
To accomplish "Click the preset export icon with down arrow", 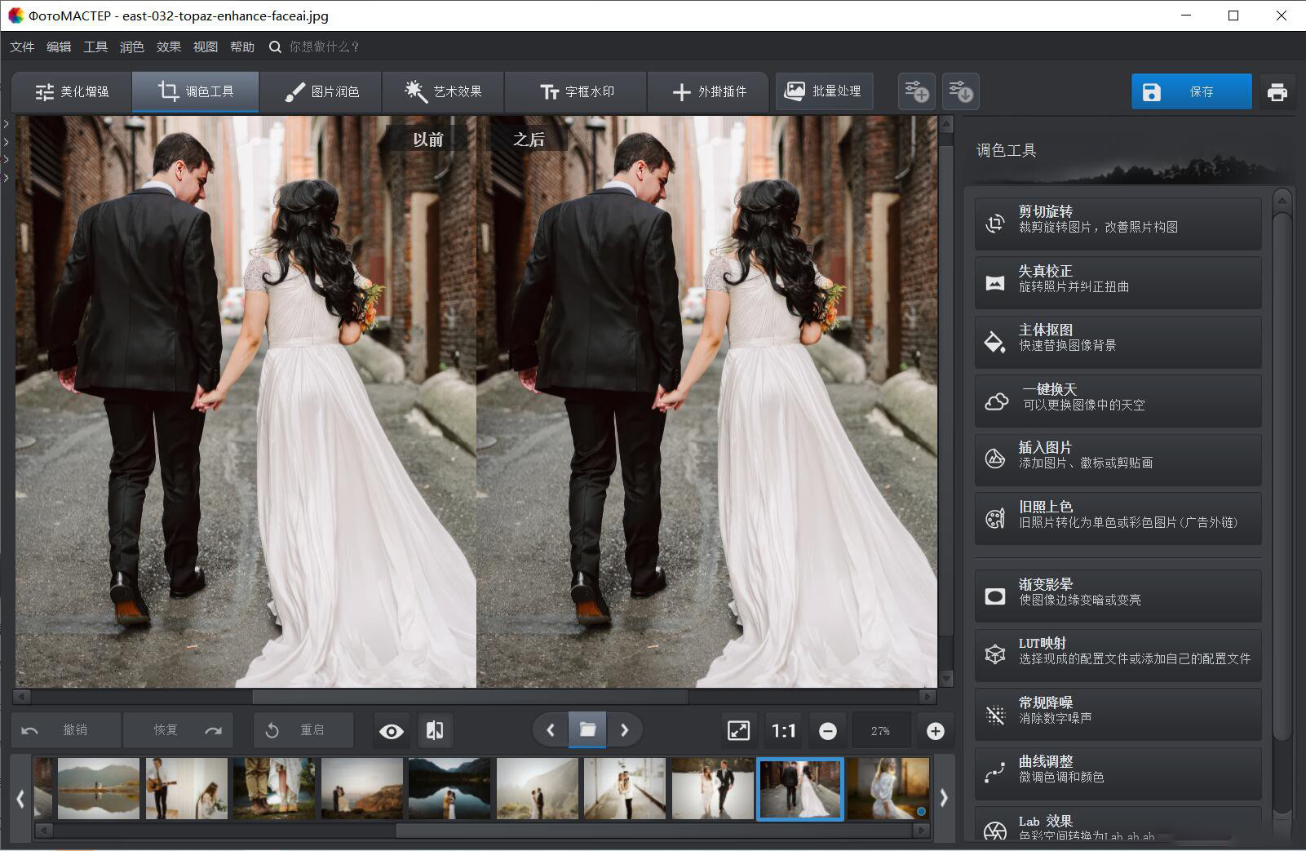I will (961, 91).
